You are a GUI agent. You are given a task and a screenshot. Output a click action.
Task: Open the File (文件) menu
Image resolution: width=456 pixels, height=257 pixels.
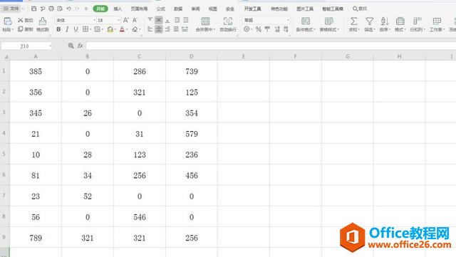pyautogui.click(x=12, y=9)
